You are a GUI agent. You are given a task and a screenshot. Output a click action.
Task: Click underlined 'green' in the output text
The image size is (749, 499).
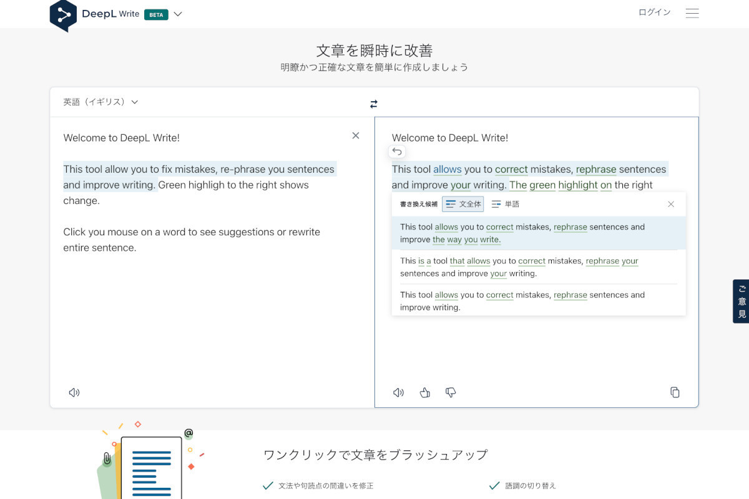point(542,185)
